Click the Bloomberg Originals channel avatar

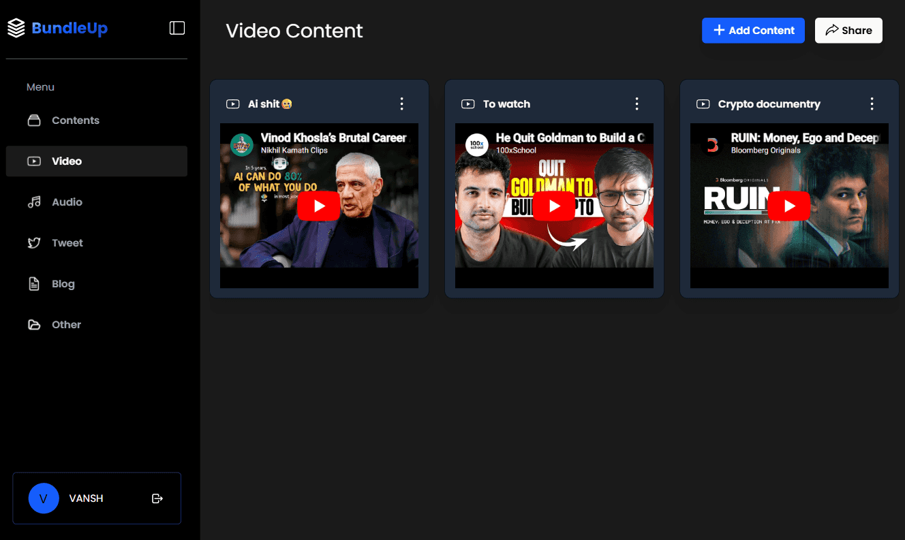pos(712,145)
